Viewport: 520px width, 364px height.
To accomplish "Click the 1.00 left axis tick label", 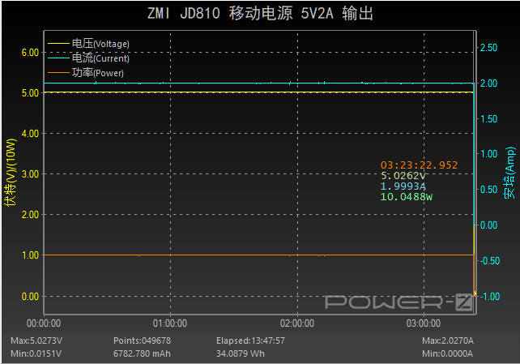I will tap(30, 255).
